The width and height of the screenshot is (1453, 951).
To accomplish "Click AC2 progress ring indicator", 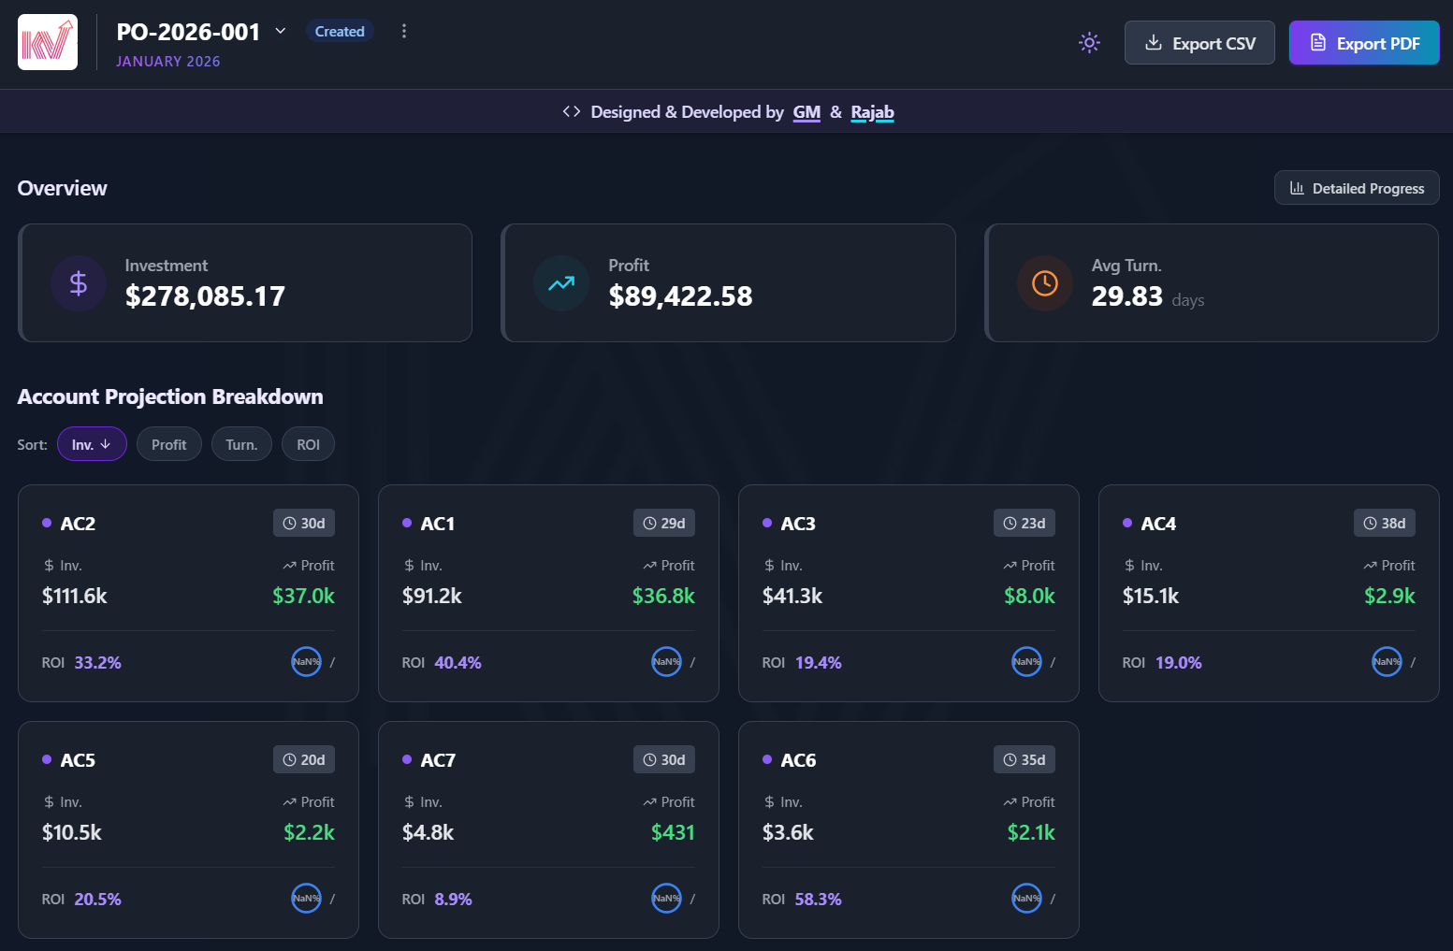I will click(306, 662).
